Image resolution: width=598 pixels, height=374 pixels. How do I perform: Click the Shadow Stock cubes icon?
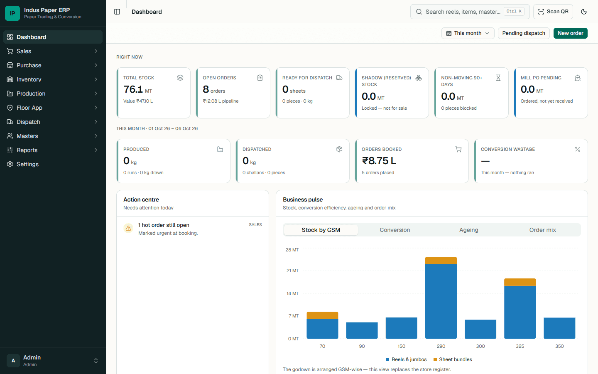click(419, 78)
